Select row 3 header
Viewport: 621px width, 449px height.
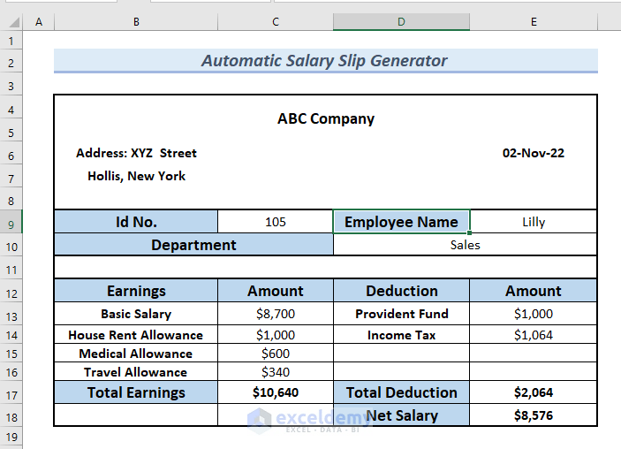pyautogui.click(x=11, y=86)
